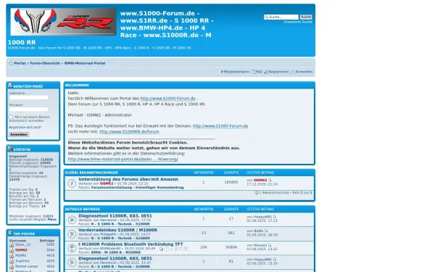Viewport: 435px width, 272px height.
Task: Open MSHPU user profile
Action: (21, 255)
